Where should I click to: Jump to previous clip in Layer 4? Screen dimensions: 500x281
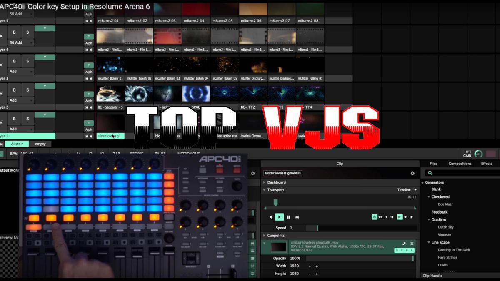coord(87,50)
